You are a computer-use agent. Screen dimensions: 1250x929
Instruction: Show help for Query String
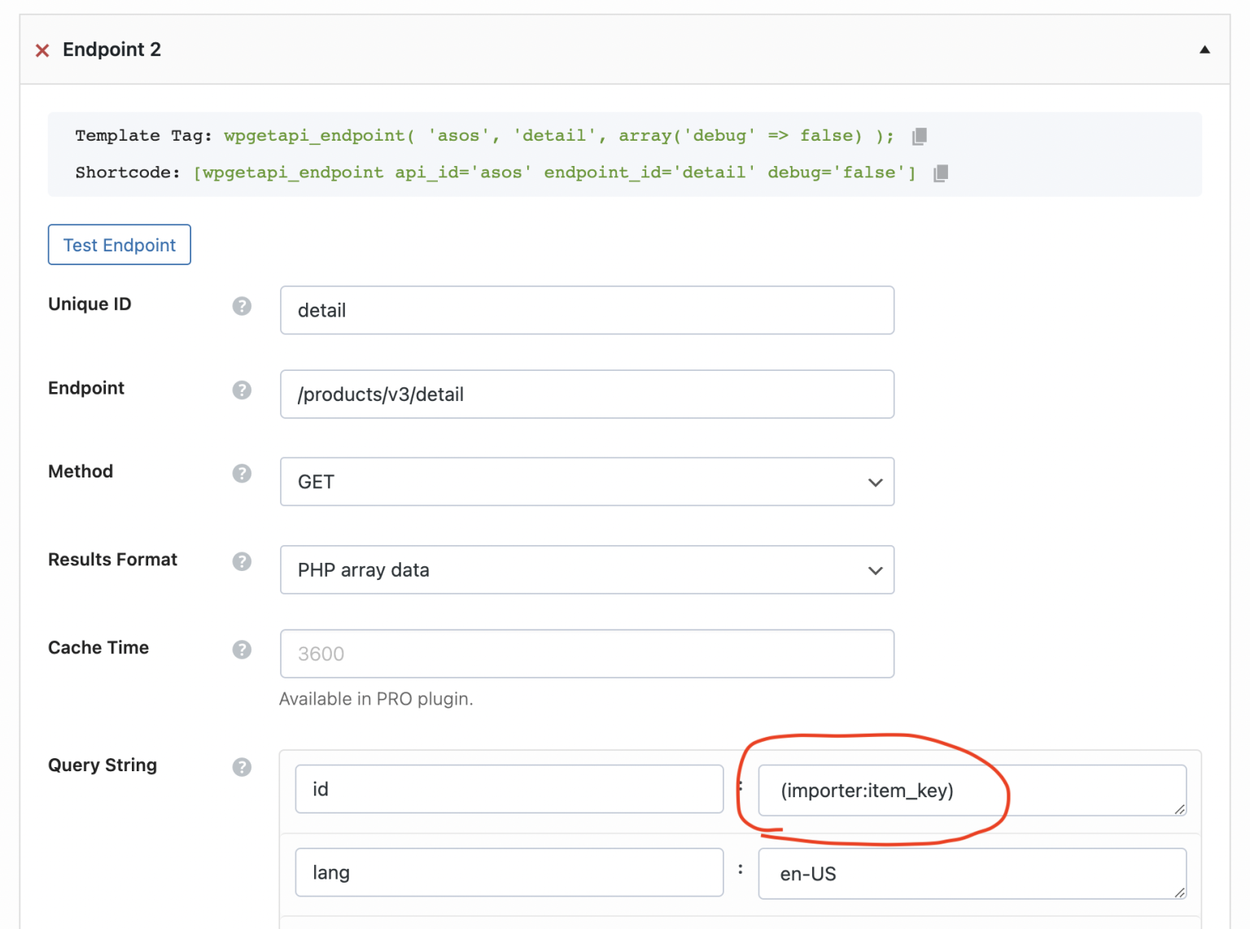pos(241,766)
